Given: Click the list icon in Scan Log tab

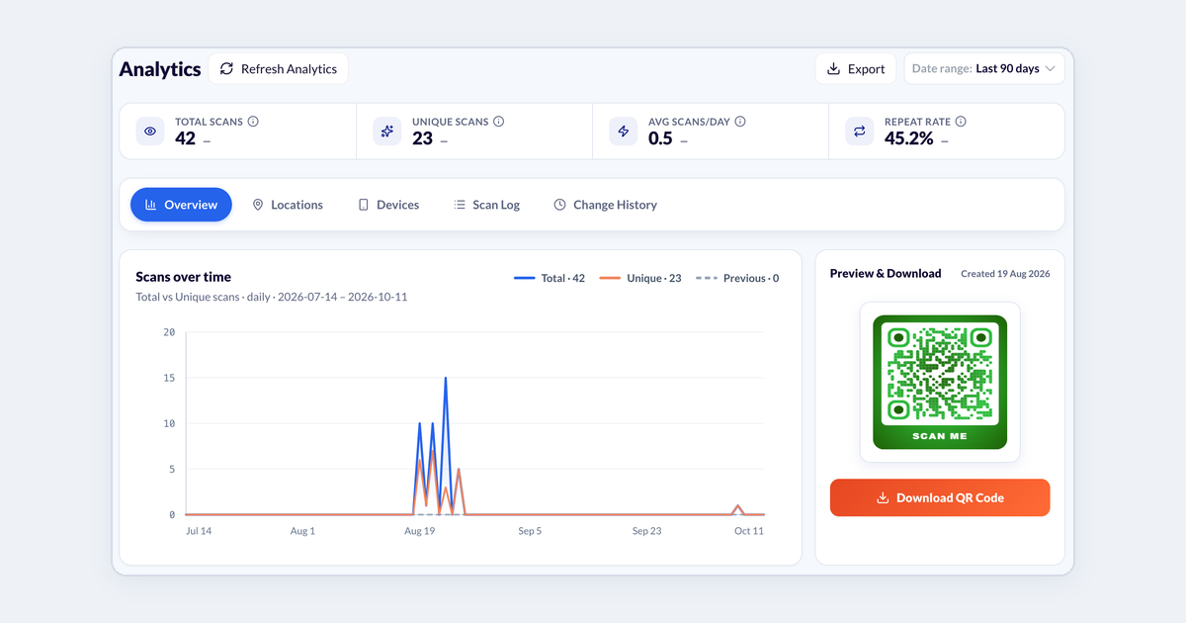Looking at the screenshot, I should (460, 205).
